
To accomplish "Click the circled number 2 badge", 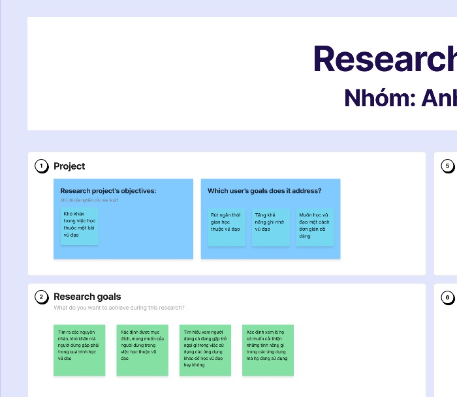I will coord(41,297).
